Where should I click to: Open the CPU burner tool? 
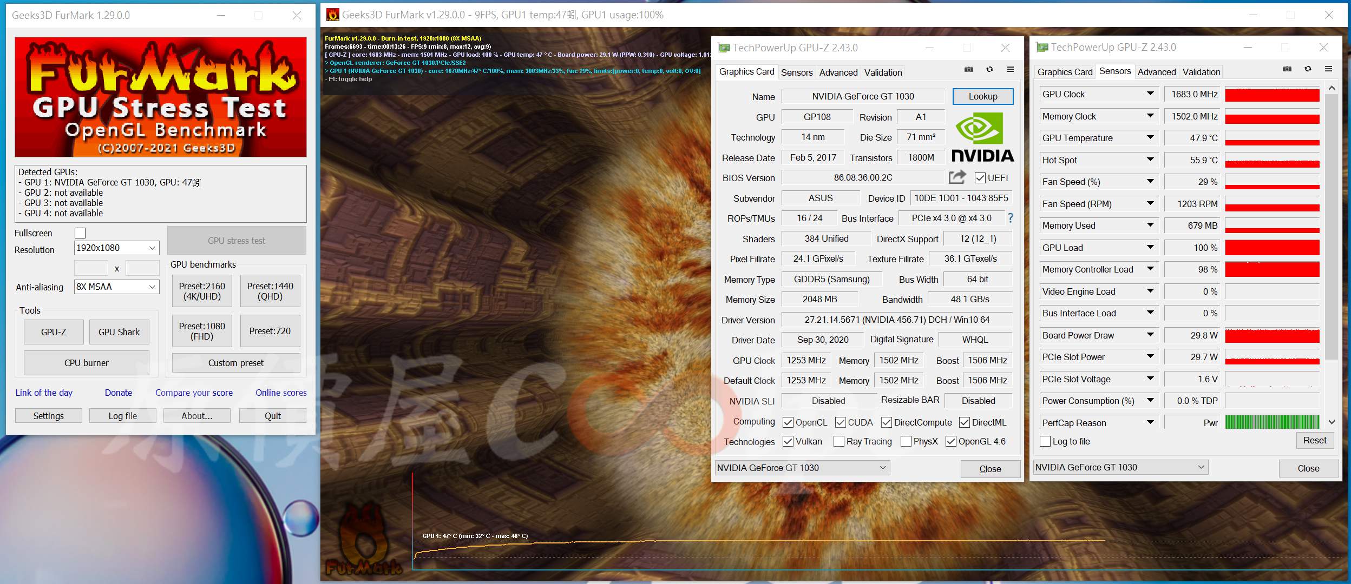87,363
